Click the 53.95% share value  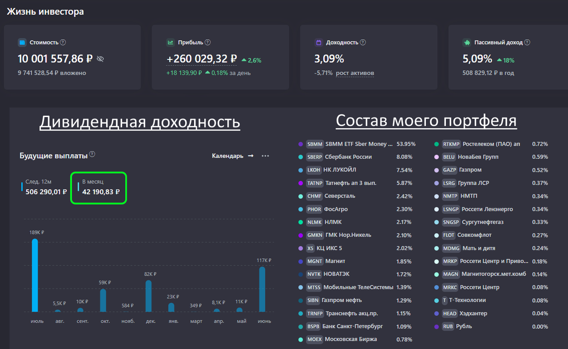[x=406, y=144]
